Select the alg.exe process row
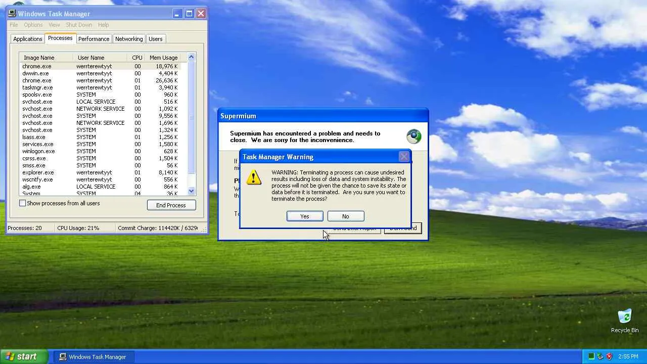The height and width of the screenshot is (364, 647). [x=100, y=187]
